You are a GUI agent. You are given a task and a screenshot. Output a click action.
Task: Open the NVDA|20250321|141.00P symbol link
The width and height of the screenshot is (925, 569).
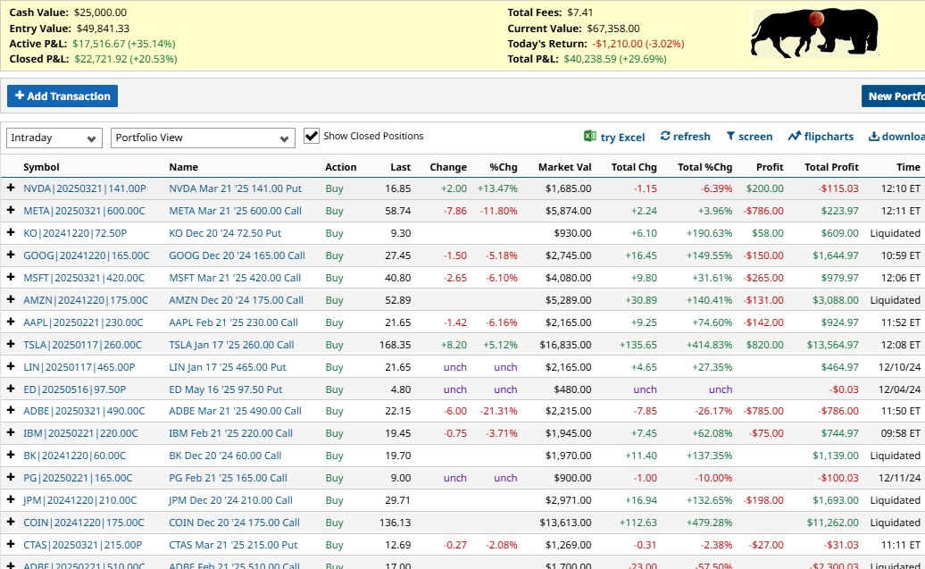point(84,188)
